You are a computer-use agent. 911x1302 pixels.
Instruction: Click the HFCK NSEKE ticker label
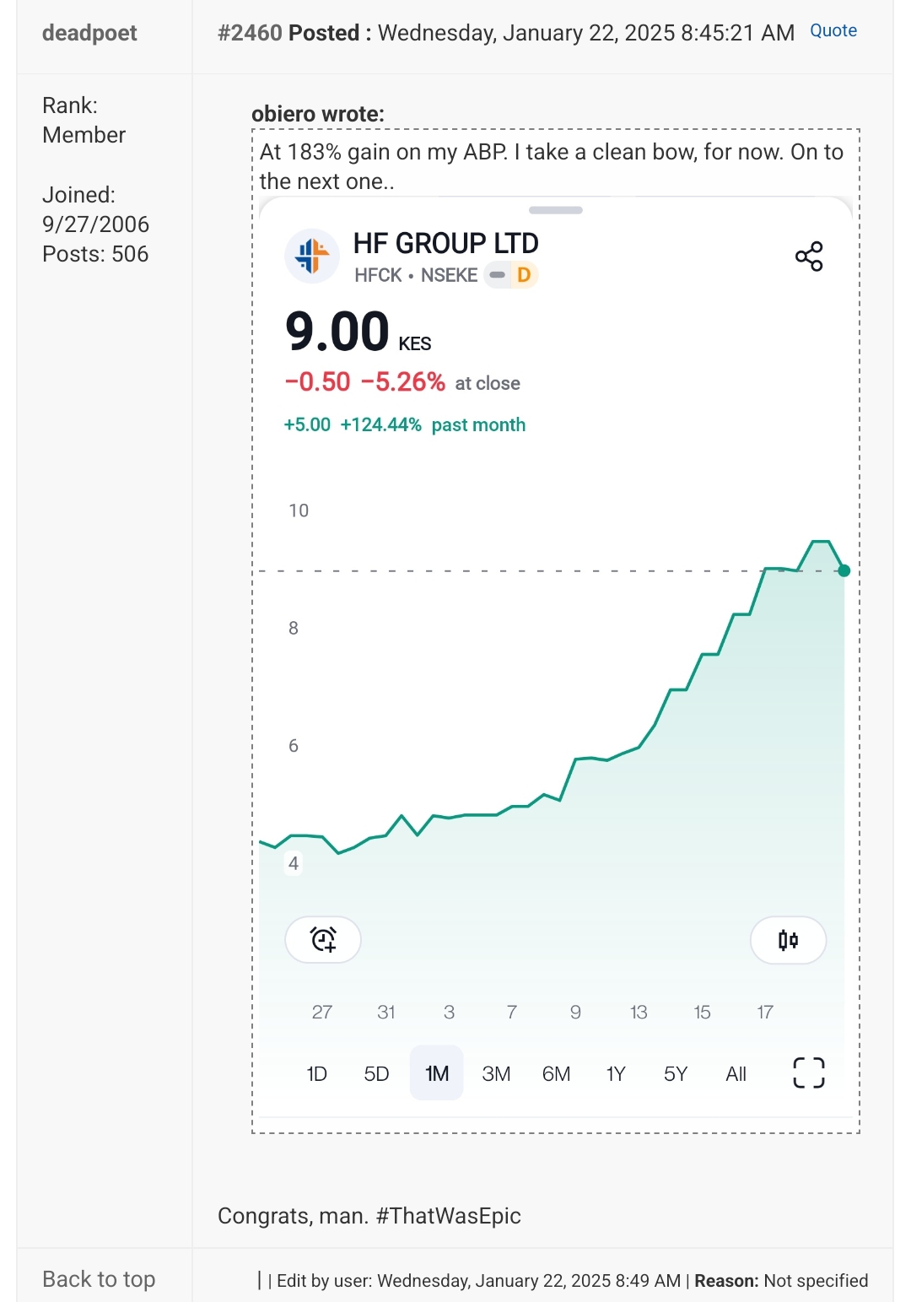pyautogui.click(x=416, y=275)
